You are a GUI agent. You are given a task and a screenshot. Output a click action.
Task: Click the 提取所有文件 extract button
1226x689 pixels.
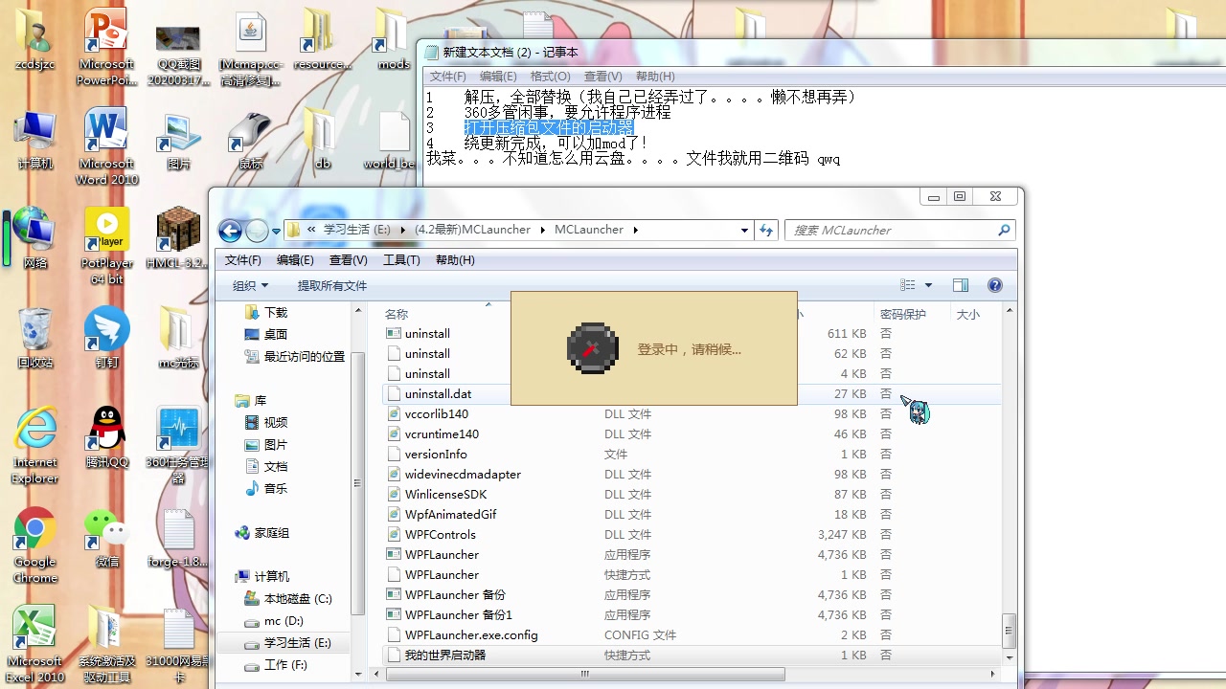(332, 284)
